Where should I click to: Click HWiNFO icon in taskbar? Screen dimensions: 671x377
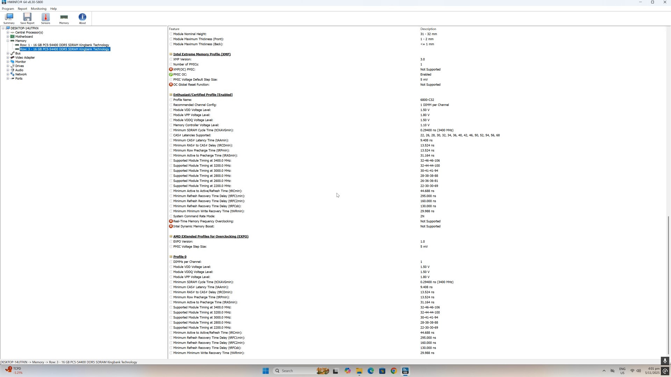pos(405,371)
